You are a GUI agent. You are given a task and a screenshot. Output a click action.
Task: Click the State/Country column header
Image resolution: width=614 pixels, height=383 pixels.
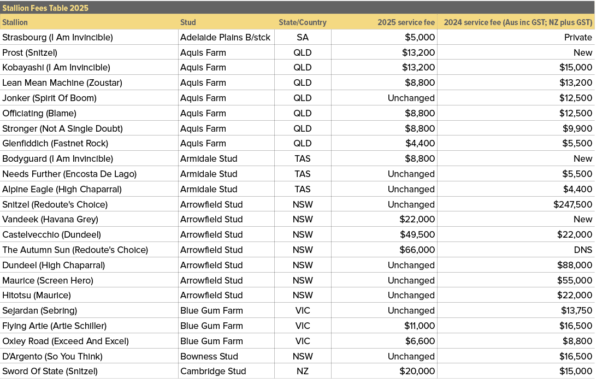point(303,22)
